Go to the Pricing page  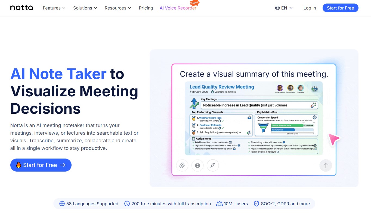[x=146, y=8]
